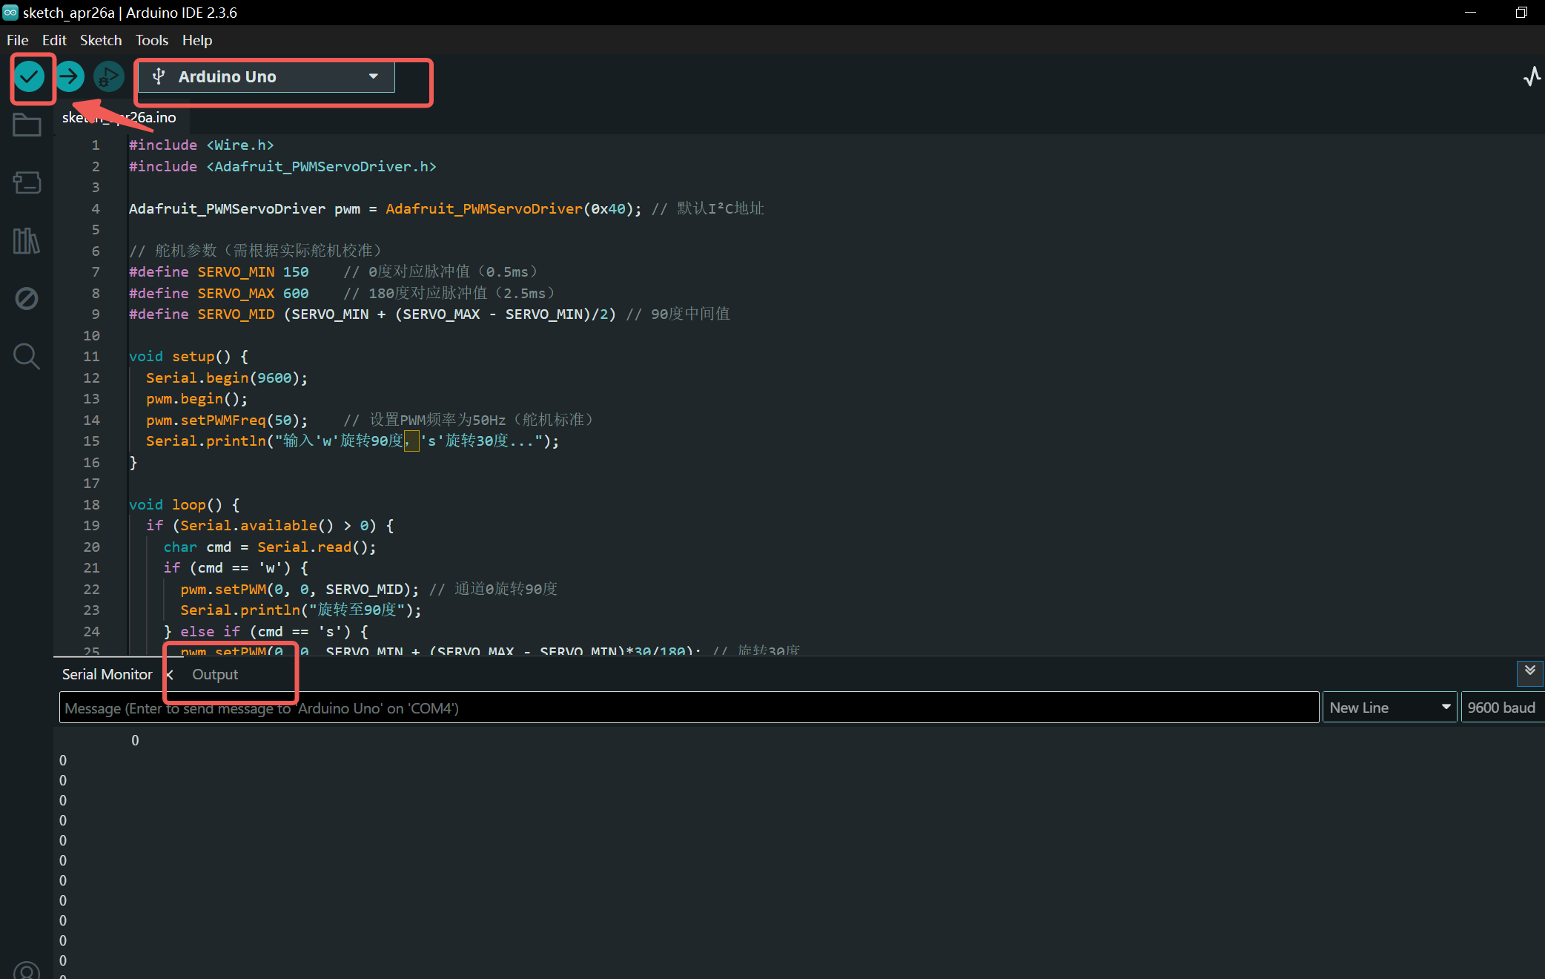The image size is (1545, 979).
Task: Open the account profile icon
Action: (x=27, y=971)
